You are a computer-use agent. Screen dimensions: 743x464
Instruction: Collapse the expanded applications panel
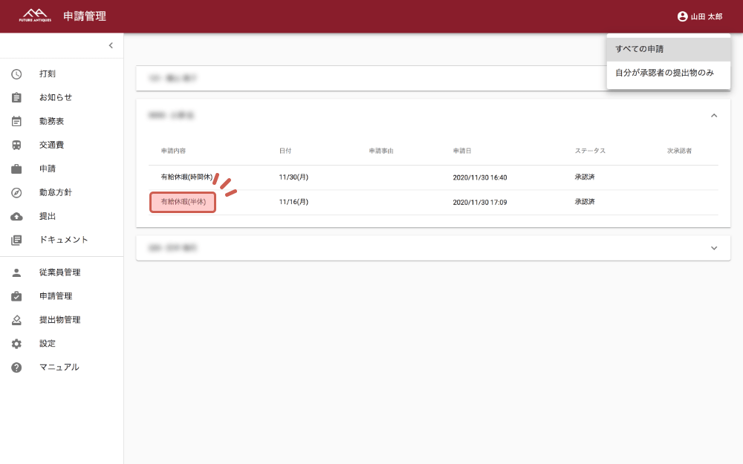[714, 116]
